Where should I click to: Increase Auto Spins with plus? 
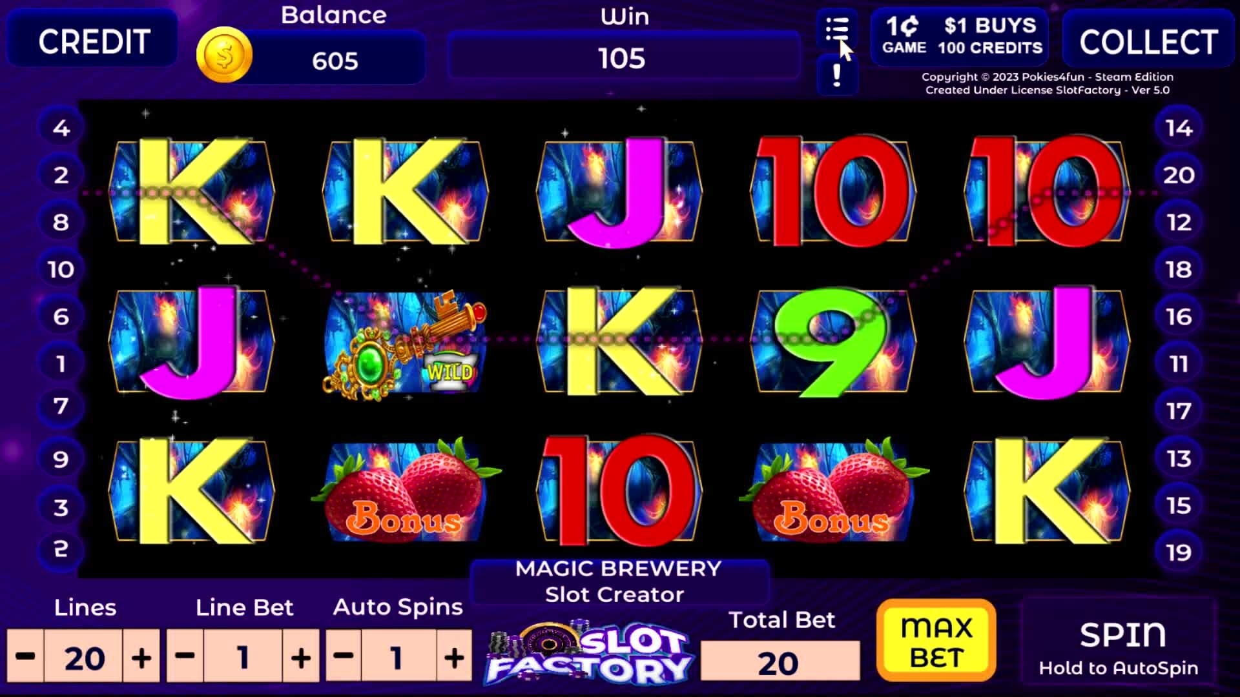[455, 656]
